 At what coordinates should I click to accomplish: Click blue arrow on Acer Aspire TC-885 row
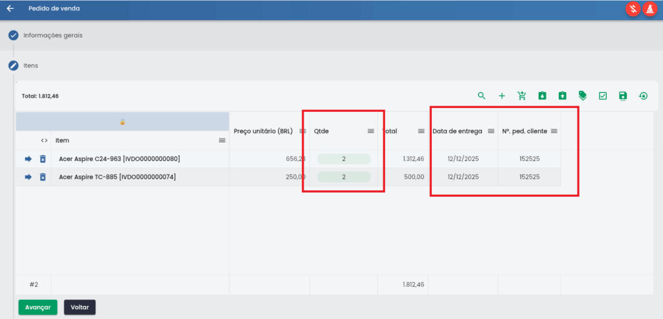coord(28,177)
